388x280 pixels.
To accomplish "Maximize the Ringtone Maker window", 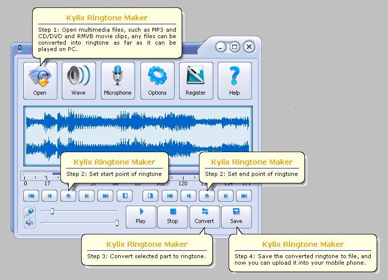I will [235, 47].
